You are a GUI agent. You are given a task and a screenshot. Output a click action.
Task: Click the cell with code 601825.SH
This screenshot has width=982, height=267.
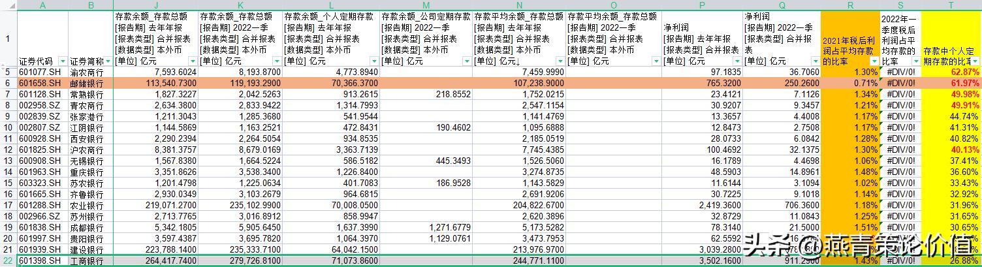42,150
